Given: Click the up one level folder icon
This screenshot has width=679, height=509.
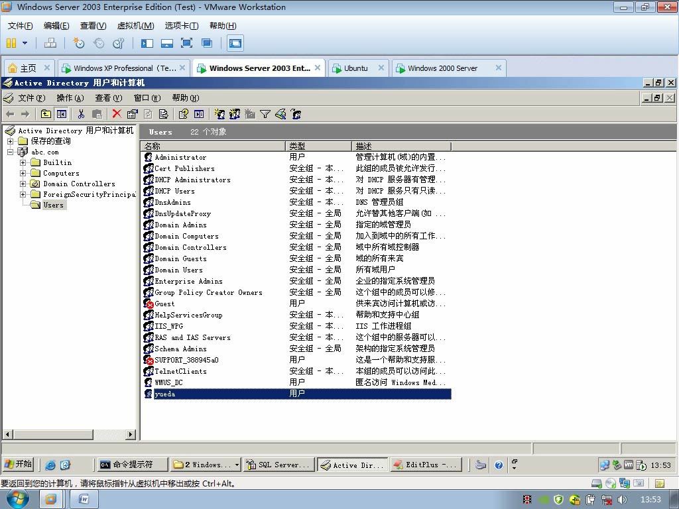Looking at the screenshot, I should tap(46, 114).
